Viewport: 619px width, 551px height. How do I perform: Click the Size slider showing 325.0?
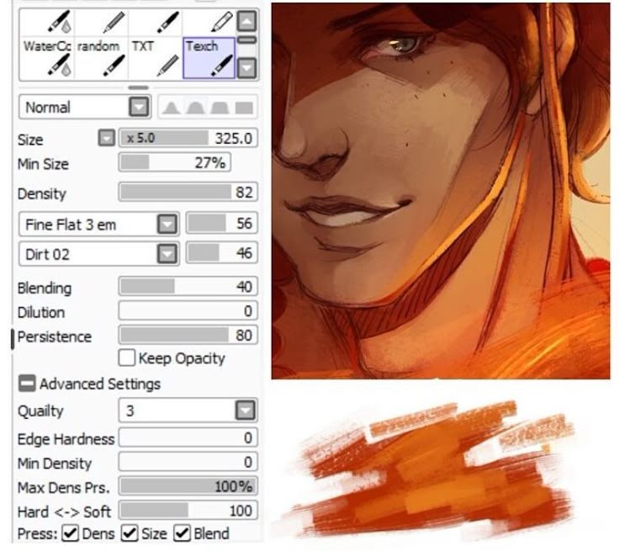point(188,138)
